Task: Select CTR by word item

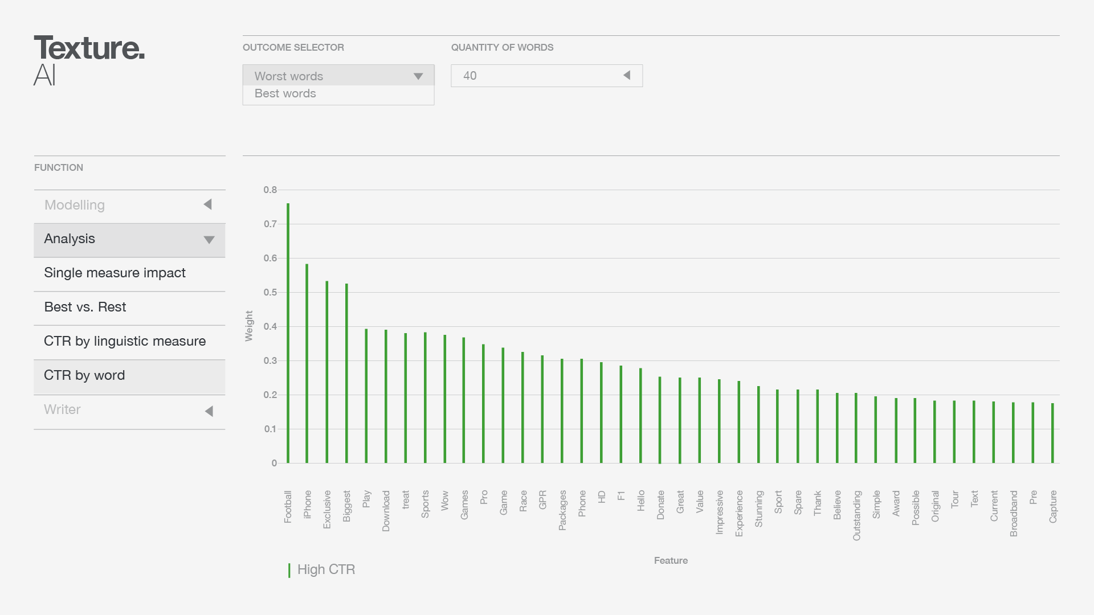Action: [x=84, y=375]
